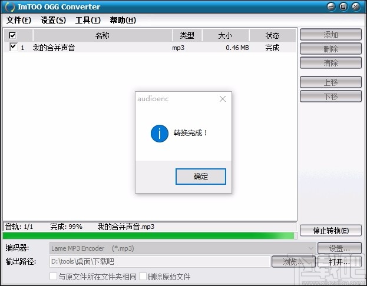Click the 转换完成！ message text
This screenshot has width=367, height=286.
click(190, 133)
